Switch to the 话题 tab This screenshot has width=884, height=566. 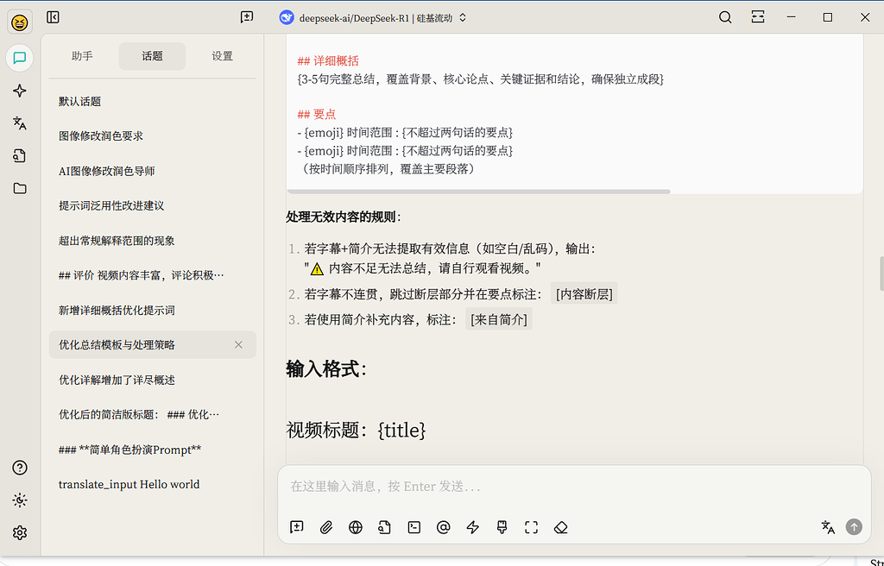[152, 56]
